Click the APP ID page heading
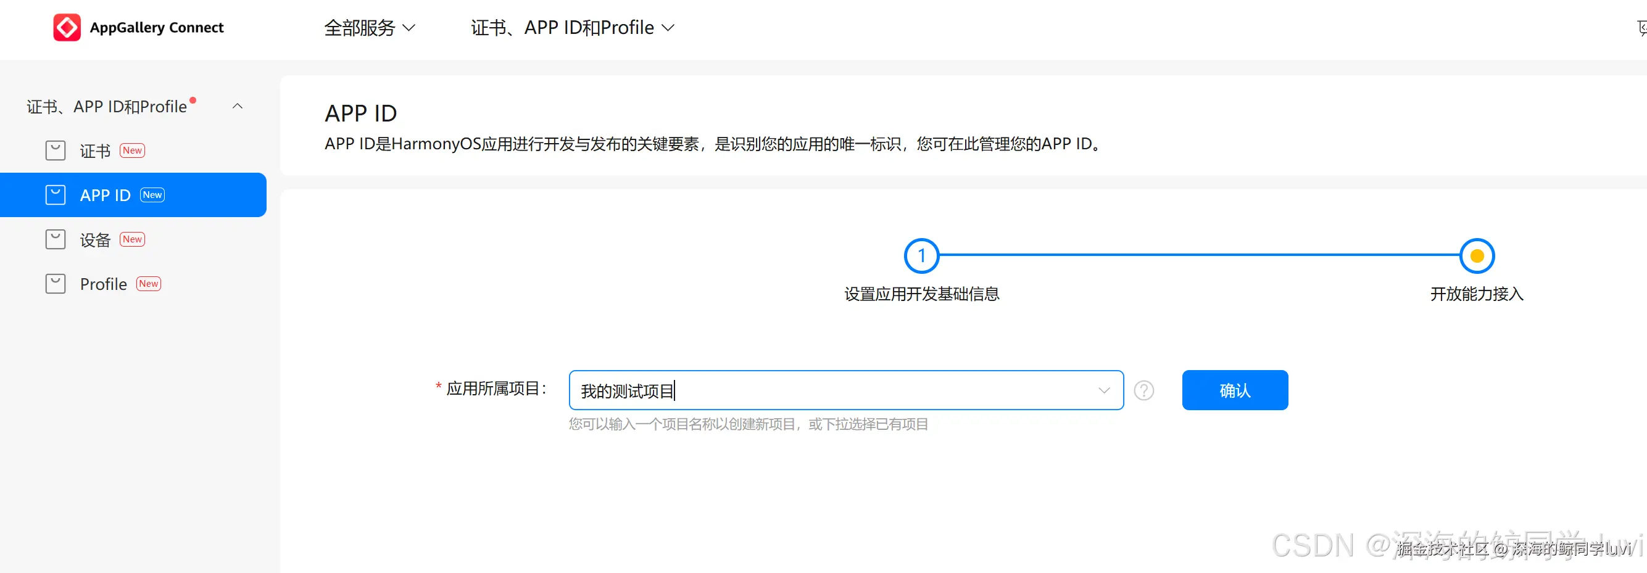The height and width of the screenshot is (573, 1647). tap(360, 113)
